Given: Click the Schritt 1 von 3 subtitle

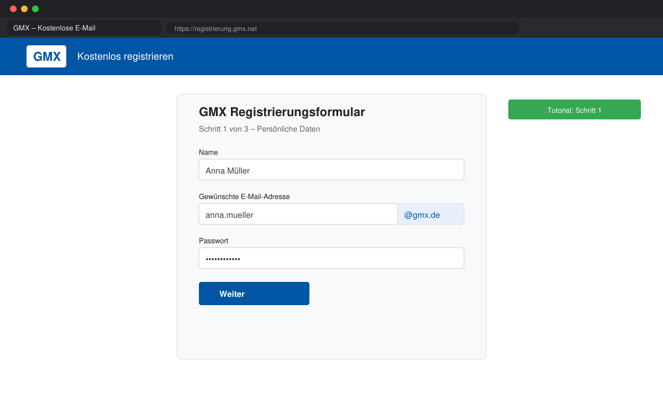Looking at the screenshot, I should click(x=260, y=129).
